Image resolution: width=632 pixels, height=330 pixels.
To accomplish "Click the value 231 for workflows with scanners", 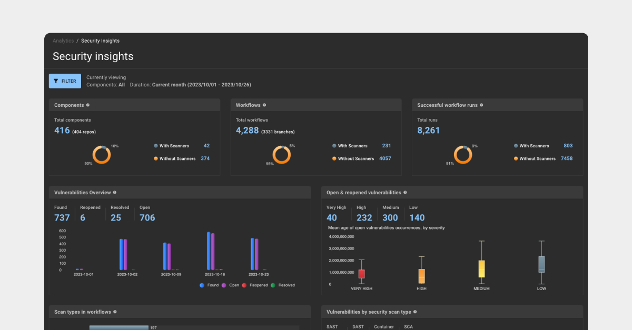I will [x=387, y=146].
